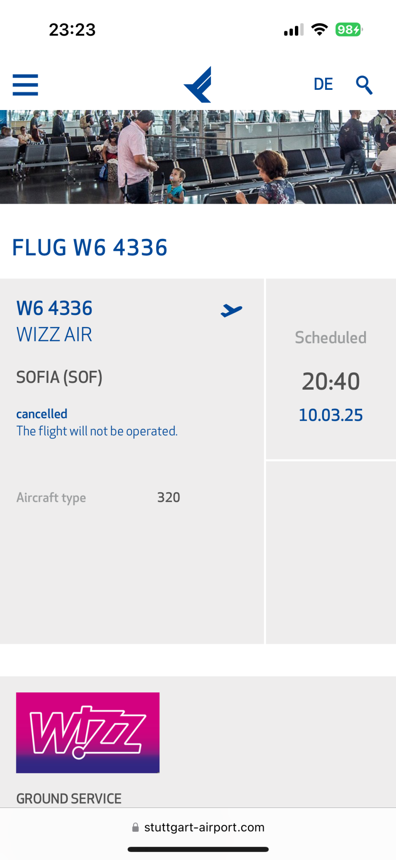Tap the stuttgart-airport.com address bar

pyautogui.click(x=198, y=827)
